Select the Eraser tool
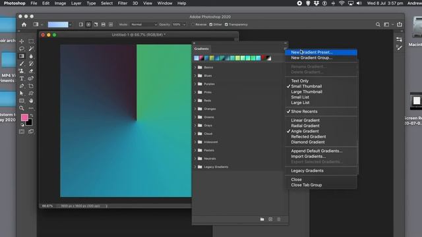This screenshot has width=422, height=237. coord(31,71)
